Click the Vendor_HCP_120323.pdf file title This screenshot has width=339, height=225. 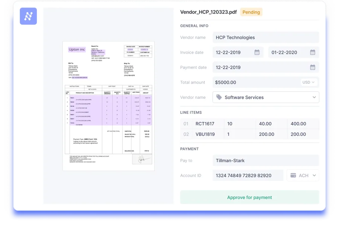(208, 12)
